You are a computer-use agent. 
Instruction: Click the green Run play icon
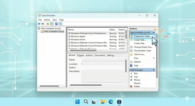pos(131,73)
